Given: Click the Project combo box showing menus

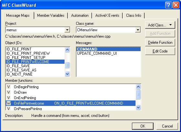Looking at the screenshot, I should 38,30.
